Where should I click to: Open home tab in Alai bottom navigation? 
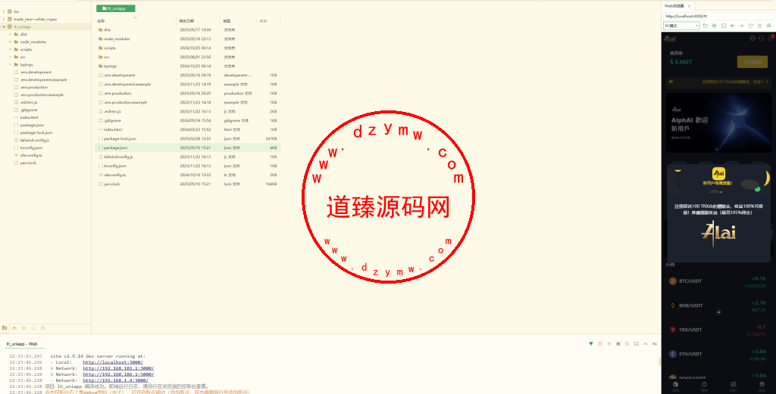tap(675, 386)
